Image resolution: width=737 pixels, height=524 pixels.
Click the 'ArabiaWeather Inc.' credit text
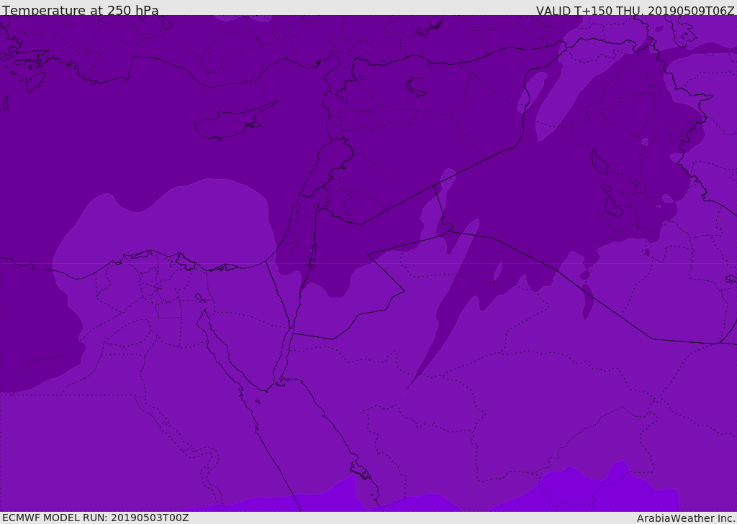click(686, 518)
